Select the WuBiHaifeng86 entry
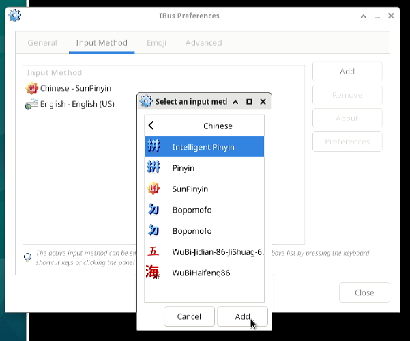Image resolution: width=410 pixels, height=341 pixels. (204, 273)
